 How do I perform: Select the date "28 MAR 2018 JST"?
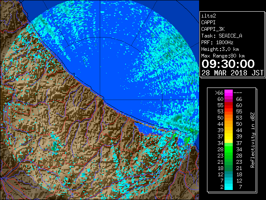point(232,73)
